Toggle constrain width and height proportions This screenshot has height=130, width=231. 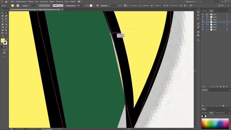click(x=165, y=6)
